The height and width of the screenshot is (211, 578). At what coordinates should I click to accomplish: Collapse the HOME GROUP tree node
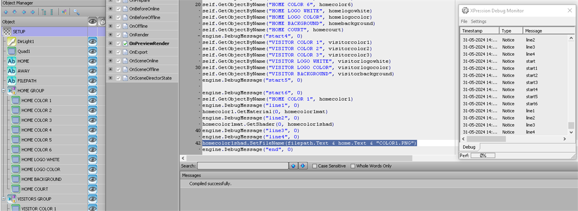pos(3,90)
